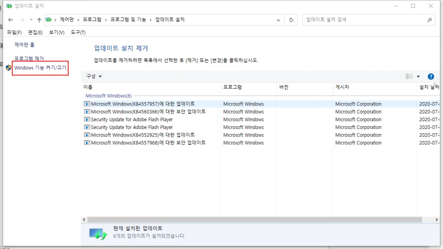Open the 제어판 홈 link
443x249 pixels.
point(24,45)
